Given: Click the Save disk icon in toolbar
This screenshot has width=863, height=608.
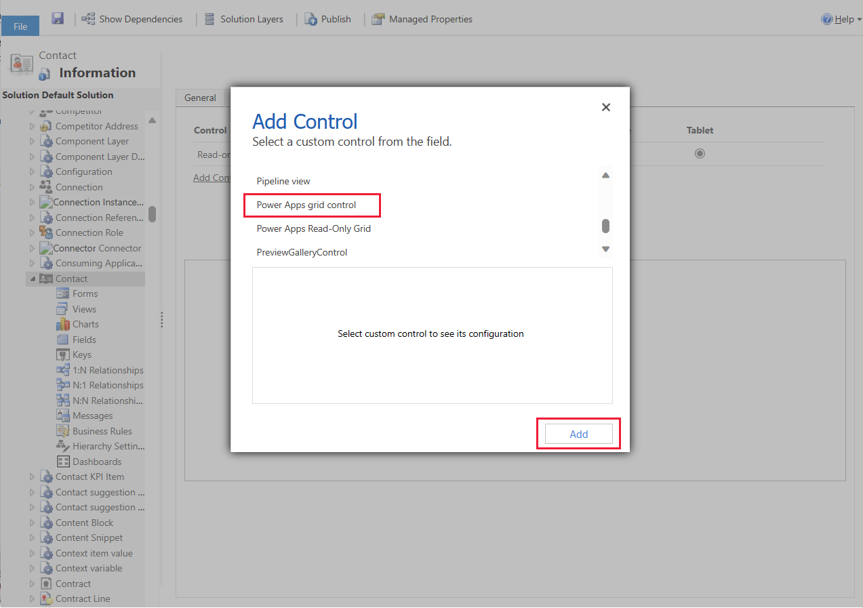Looking at the screenshot, I should [58, 18].
